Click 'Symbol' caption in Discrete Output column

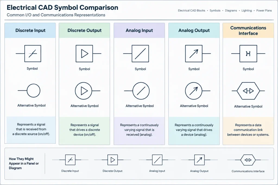coord(84,69)
